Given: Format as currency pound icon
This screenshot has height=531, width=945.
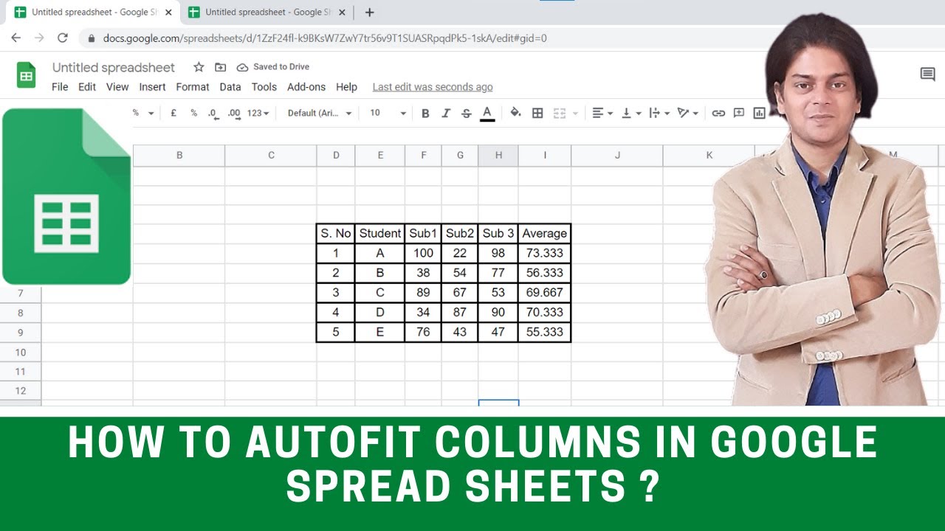Looking at the screenshot, I should tap(173, 113).
